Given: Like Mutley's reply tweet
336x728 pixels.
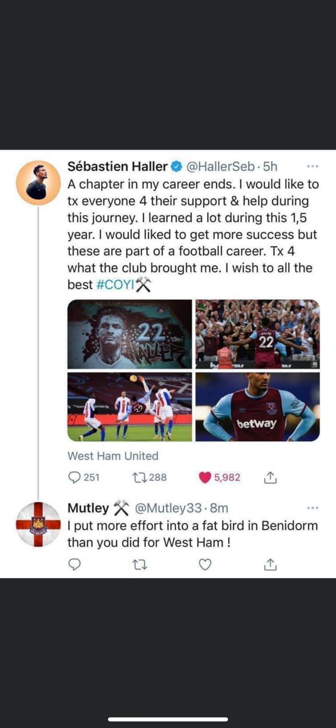Looking at the screenshot, I should coord(206,565).
